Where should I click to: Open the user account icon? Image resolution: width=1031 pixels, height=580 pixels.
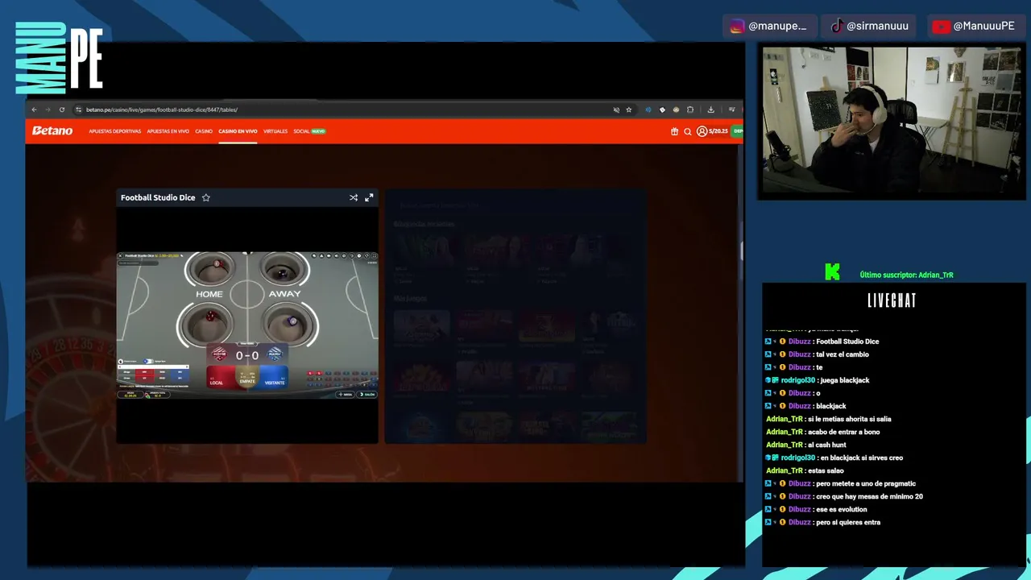pos(702,131)
